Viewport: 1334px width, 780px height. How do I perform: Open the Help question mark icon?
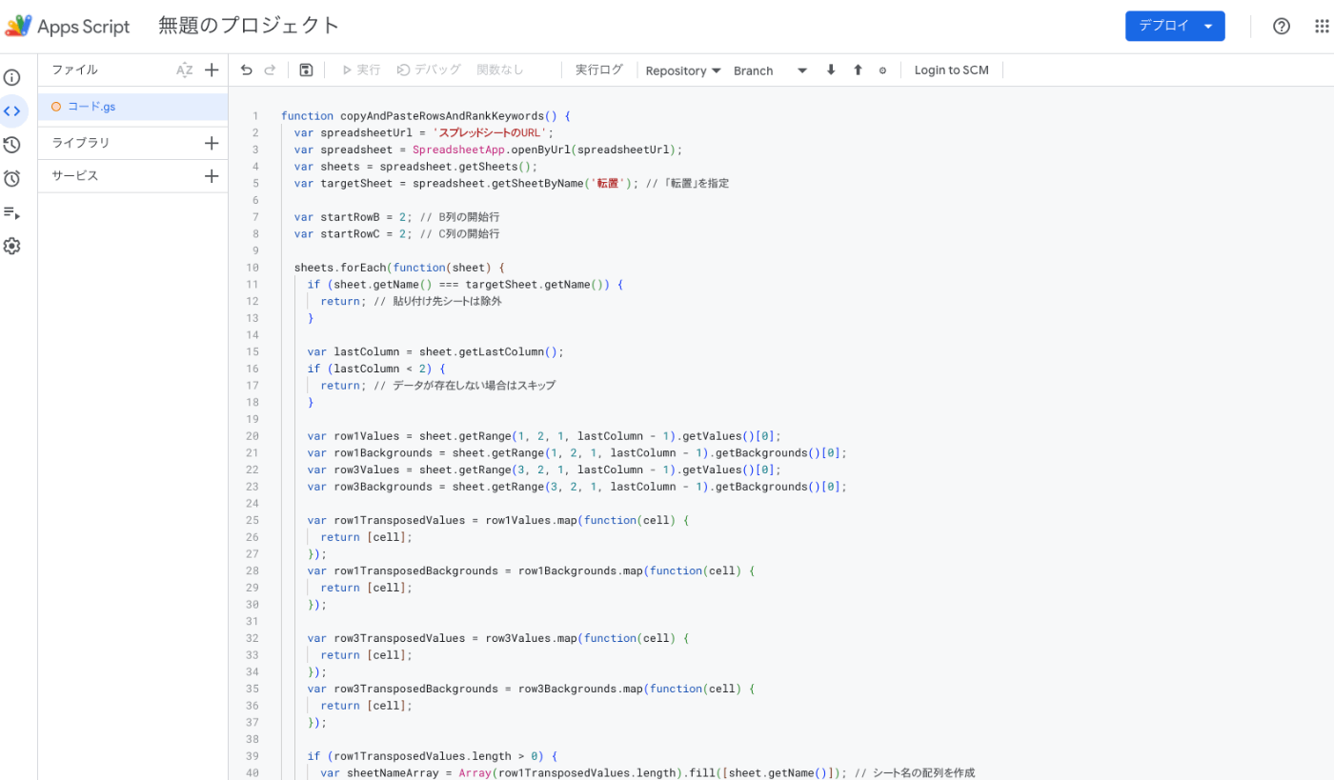[1282, 26]
